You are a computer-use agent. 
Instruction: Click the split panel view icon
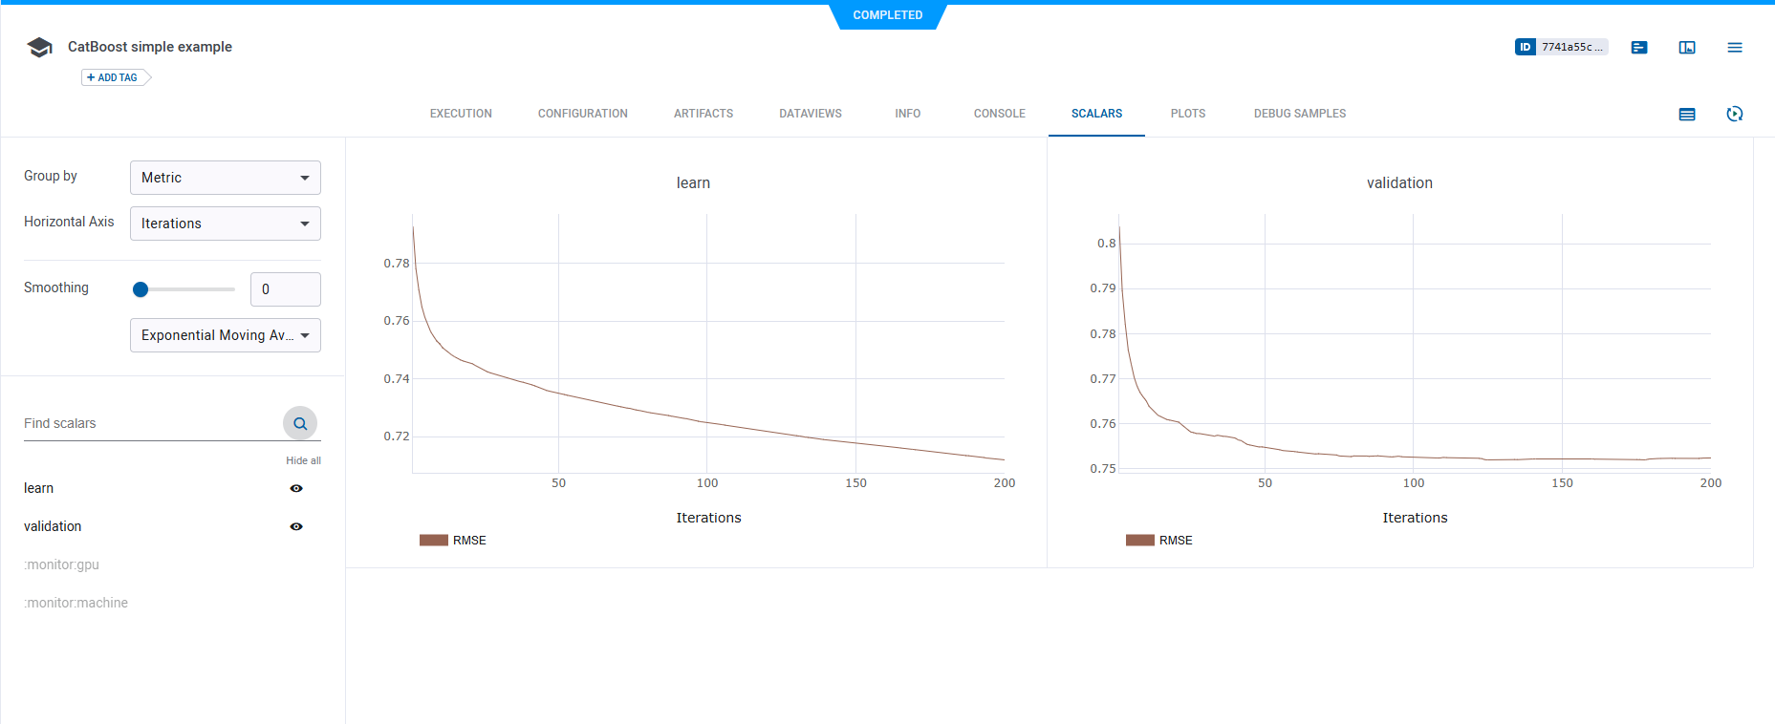point(1686,47)
